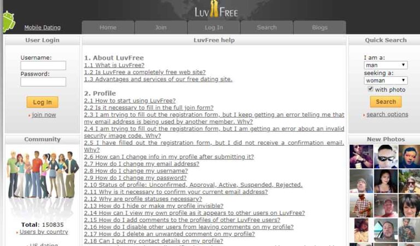Open the 'I am a' man dropdown
The width and height of the screenshot is (420, 246).
(x=386, y=65)
